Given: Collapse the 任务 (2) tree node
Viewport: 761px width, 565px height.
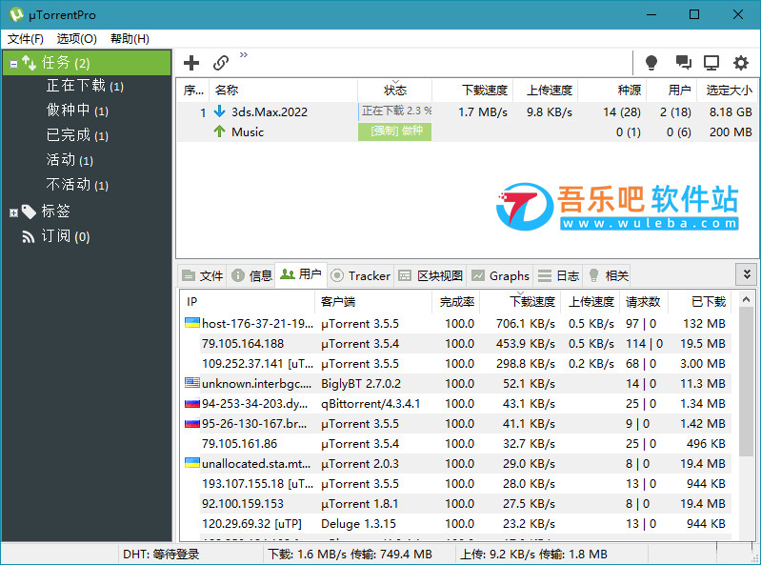Looking at the screenshot, I should (14, 64).
